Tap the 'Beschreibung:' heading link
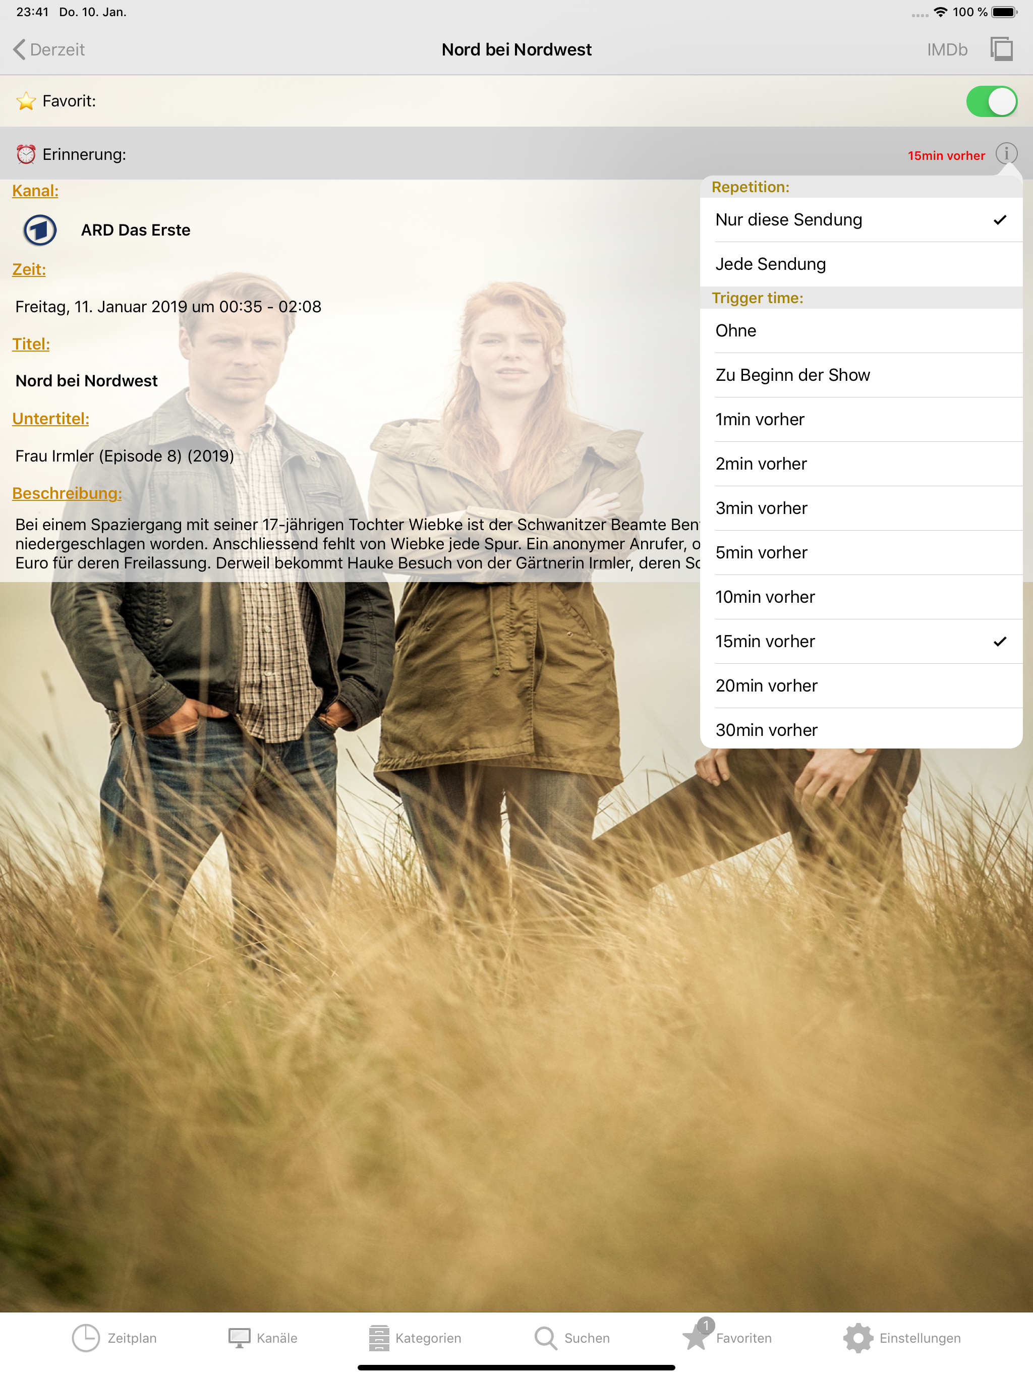The width and height of the screenshot is (1033, 1378). 67,493
